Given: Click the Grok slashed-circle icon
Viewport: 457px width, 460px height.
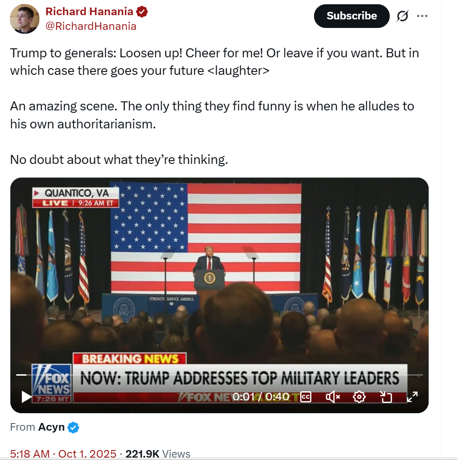Looking at the screenshot, I should (x=402, y=16).
